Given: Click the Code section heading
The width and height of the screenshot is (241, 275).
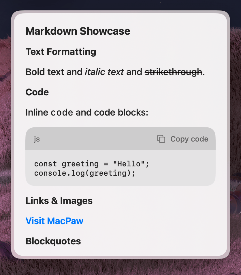Looking at the screenshot, I should (37, 92).
